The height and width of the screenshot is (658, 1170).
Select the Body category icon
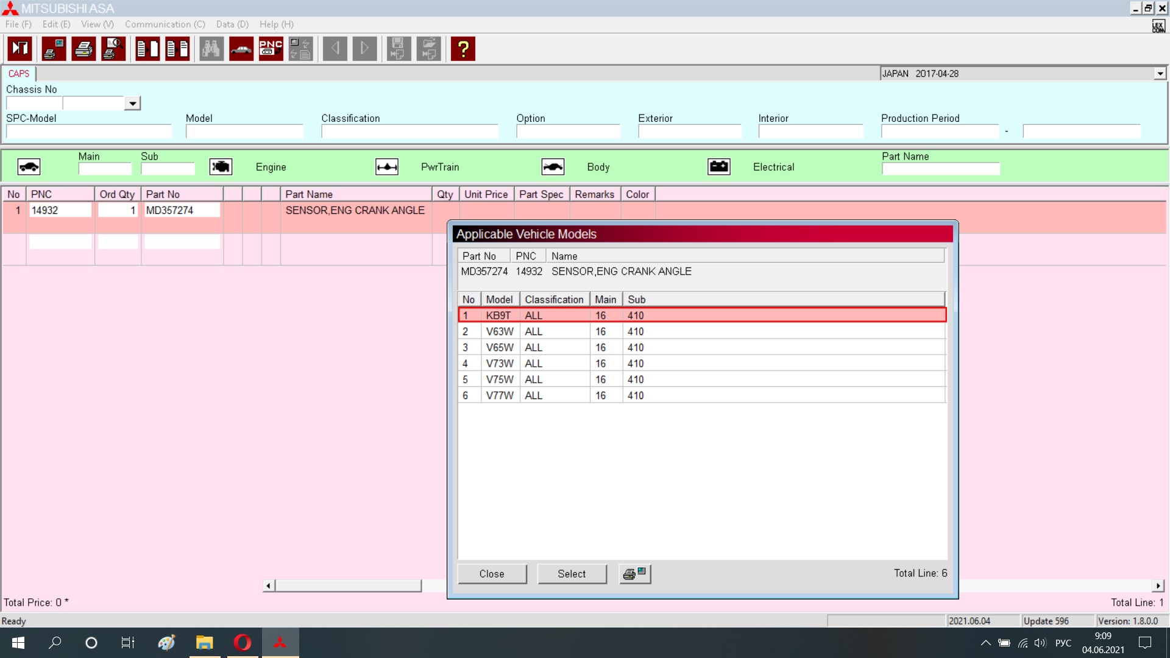point(553,167)
